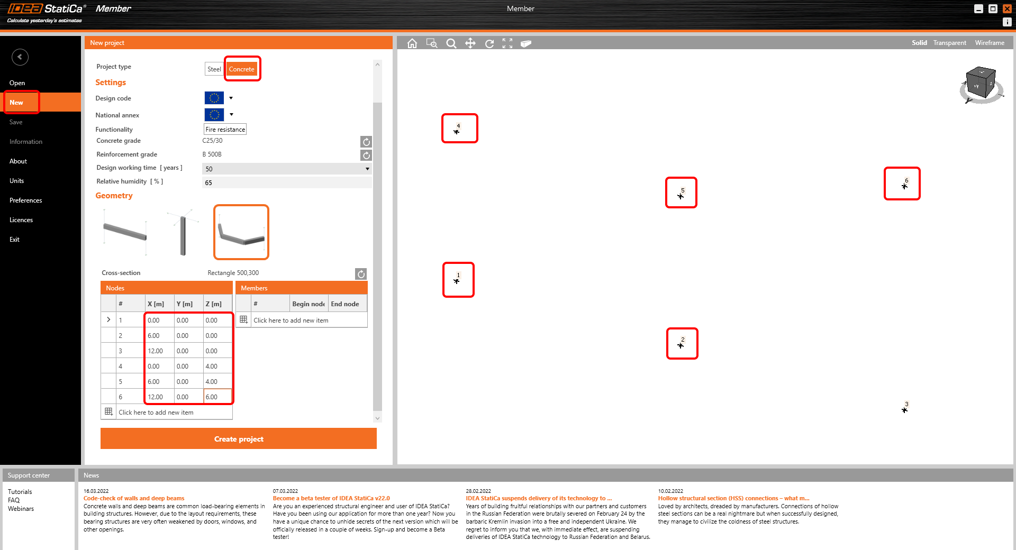Open the National annex dropdown arrow
Screen dimensions: 1016x550
click(x=231, y=115)
